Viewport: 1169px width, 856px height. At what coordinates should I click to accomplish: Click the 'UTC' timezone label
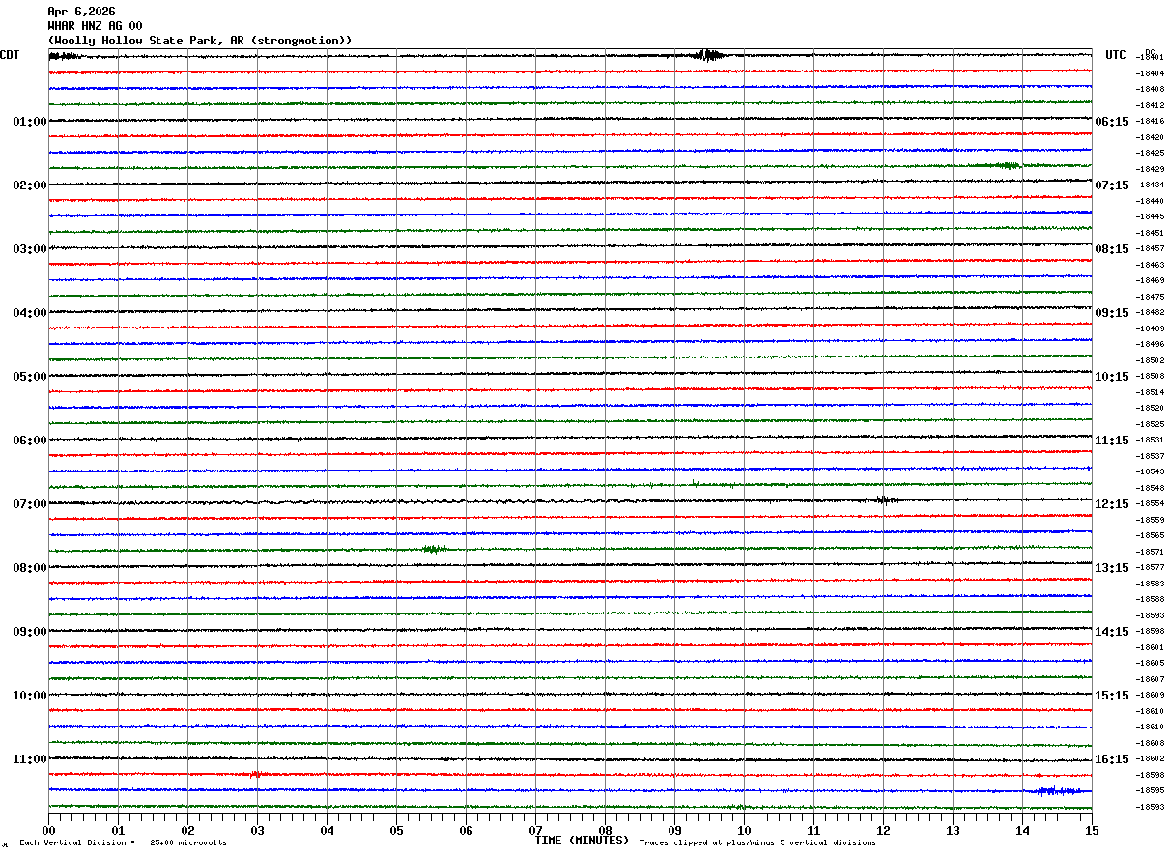(1116, 55)
